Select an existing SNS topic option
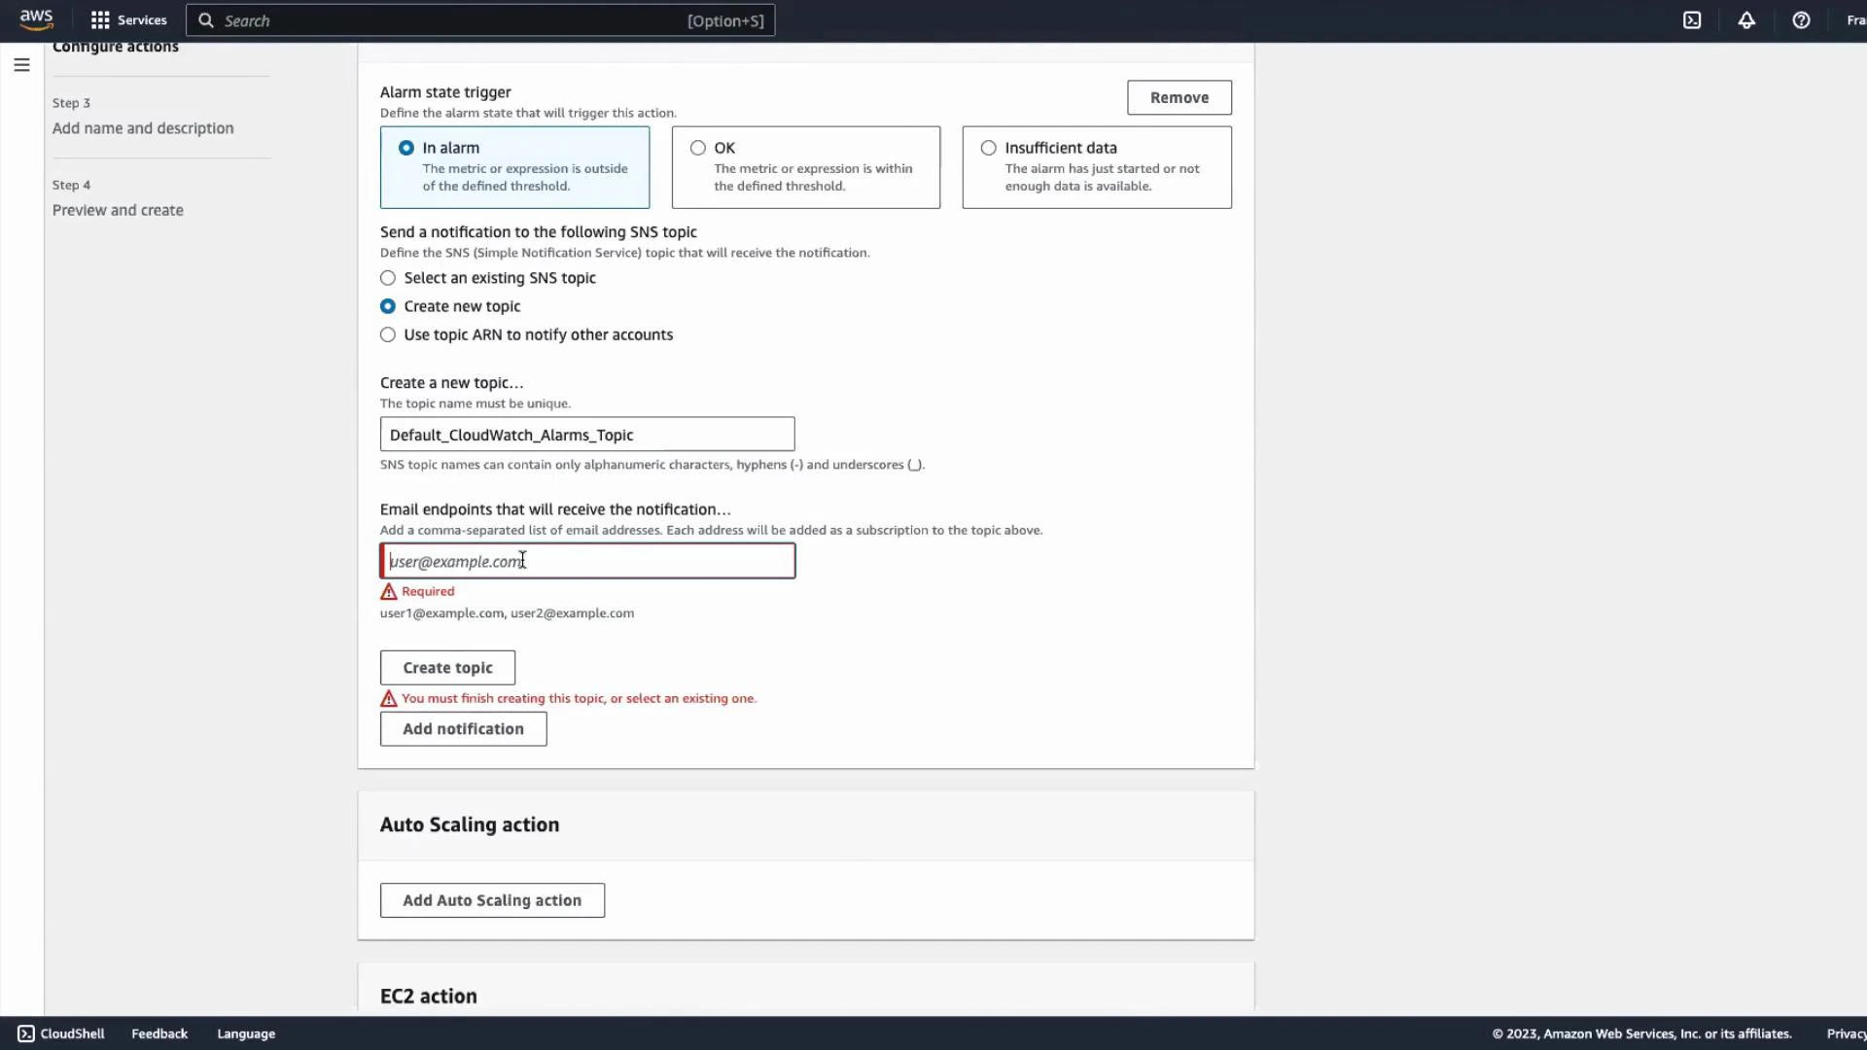 388,278
